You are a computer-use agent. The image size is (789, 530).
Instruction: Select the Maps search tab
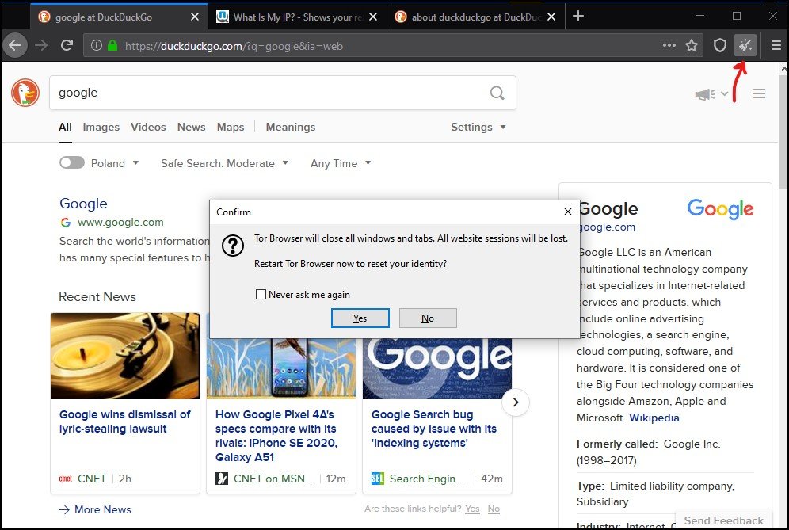click(x=231, y=127)
